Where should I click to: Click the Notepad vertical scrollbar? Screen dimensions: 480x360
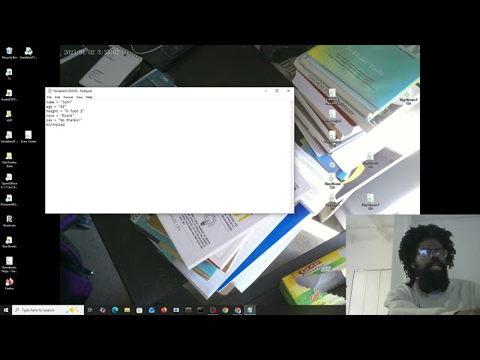click(x=292, y=156)
